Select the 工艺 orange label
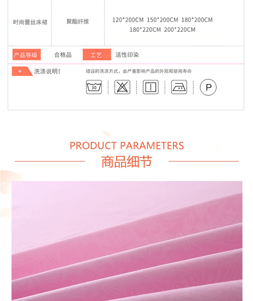Viewport: 253px width, 301px height. pos(97,55)
